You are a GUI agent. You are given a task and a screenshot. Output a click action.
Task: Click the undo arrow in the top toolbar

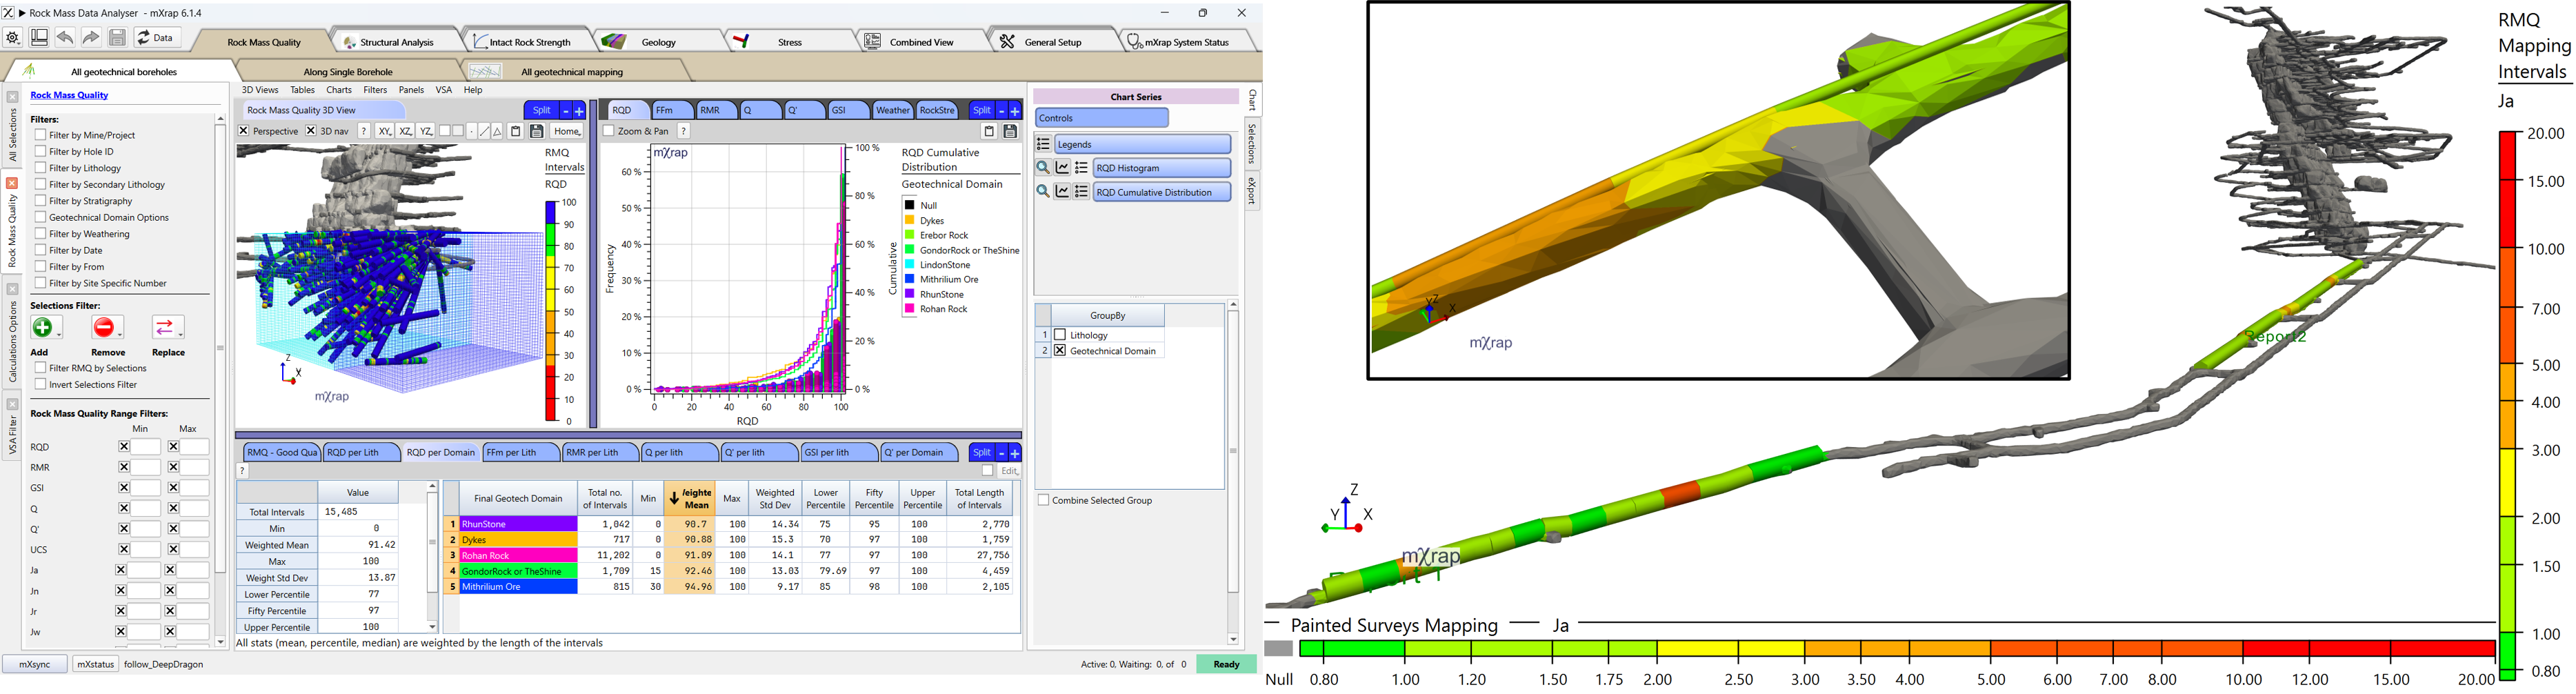(65, 36)
